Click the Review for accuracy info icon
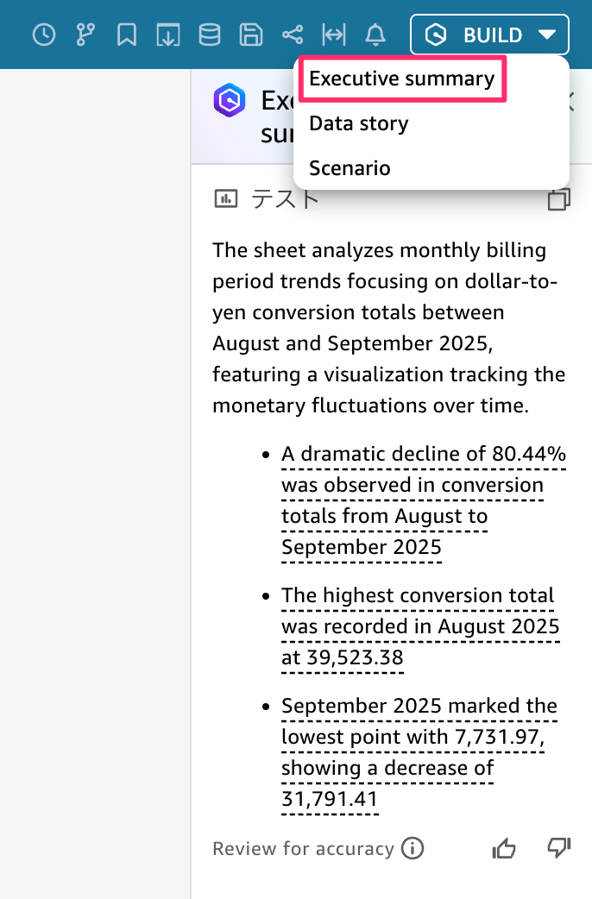Viewport: 592px width, 899px height. pyautogui.click(x=413, y=848)
